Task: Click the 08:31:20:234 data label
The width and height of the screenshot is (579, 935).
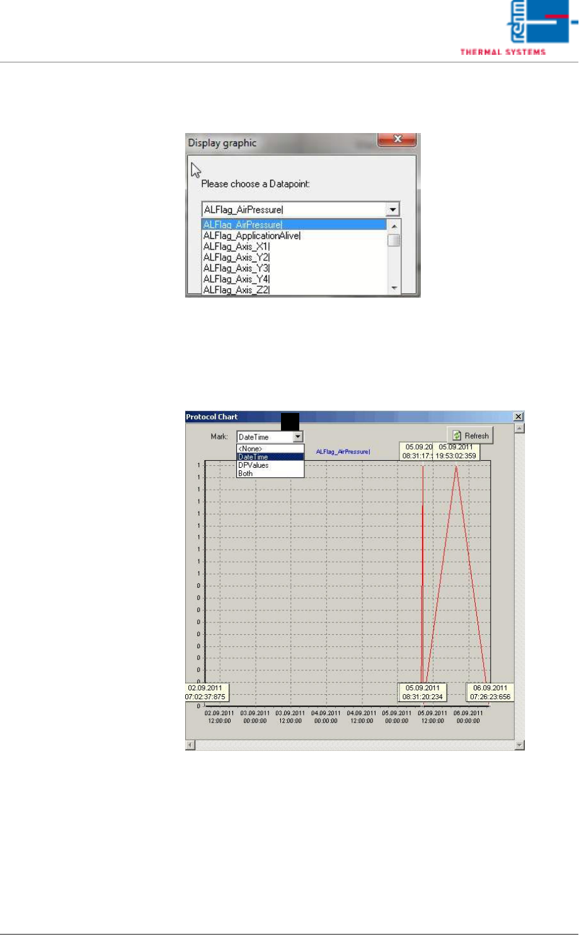Action: click(422, 692)
